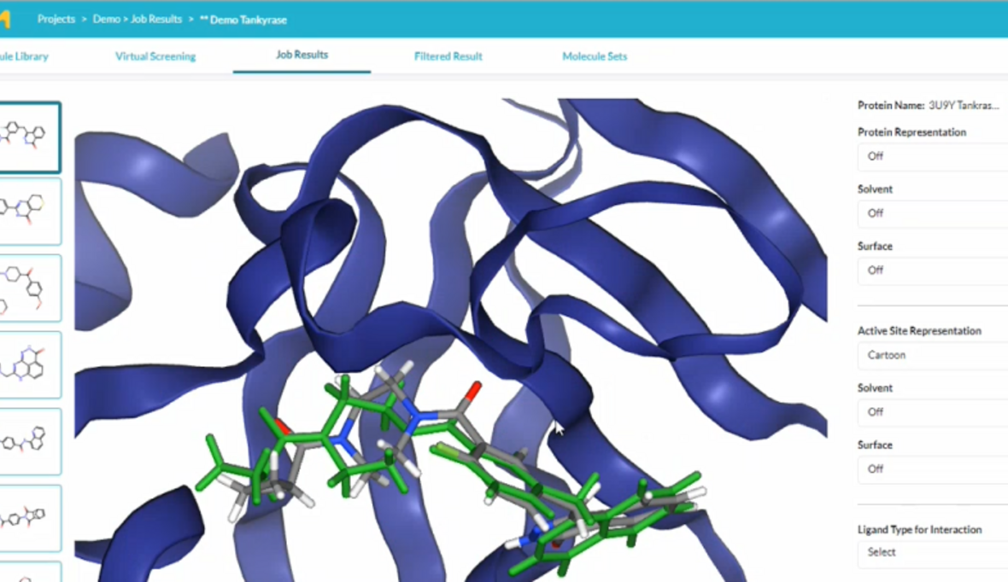Open the protein Solvent dropdown below Protein Representation
Screen dimensions: 1008x582
[x=933, y=213]
